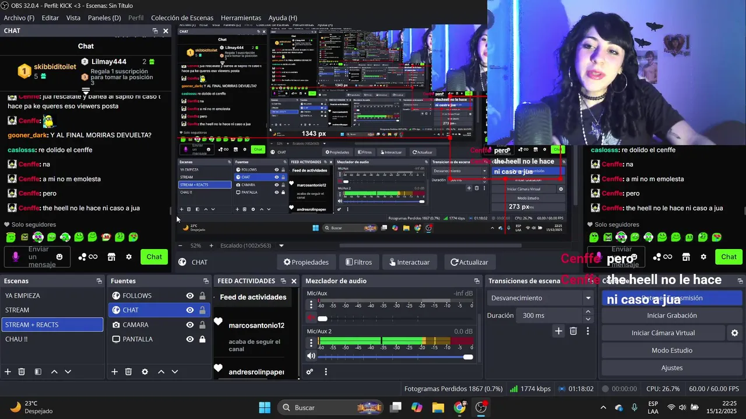The width and height of the screenshot is (746, 419).
Task: Open chat settings gear in left chat
Action: point(129,257)
